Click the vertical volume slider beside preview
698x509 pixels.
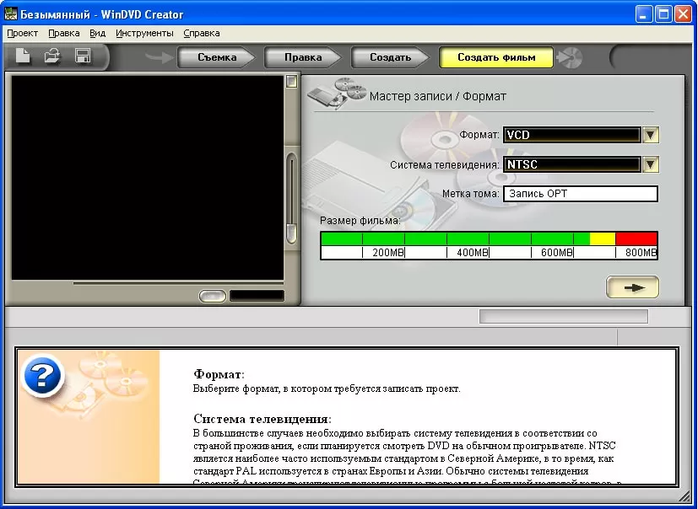click(291, 198)
